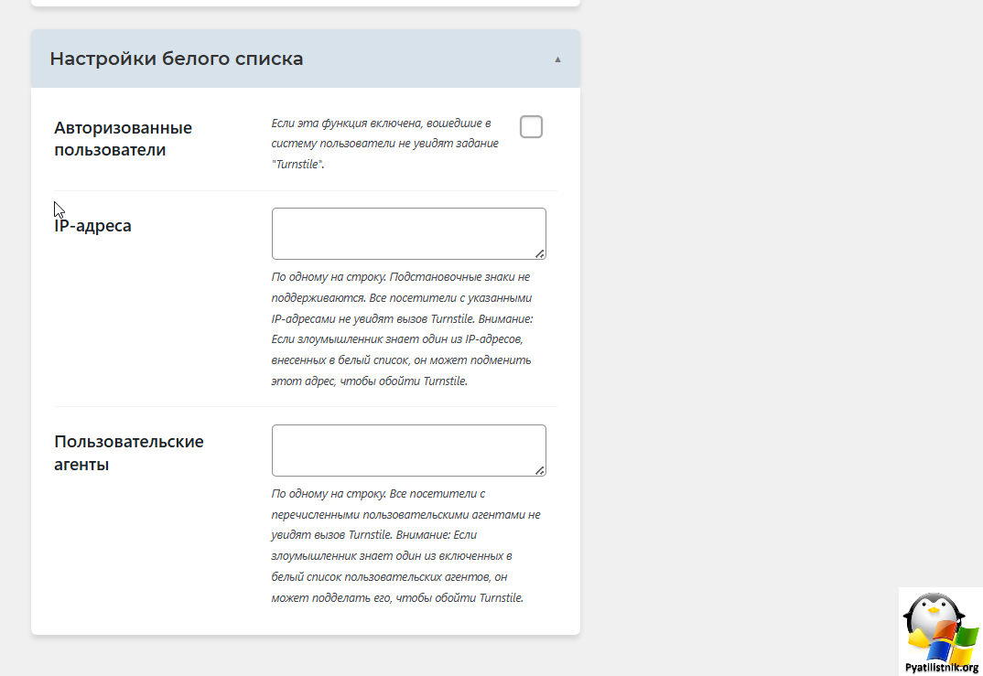
Task: Collapse the Настройки белого списка section arrow
Action: [x=557, y=59]
